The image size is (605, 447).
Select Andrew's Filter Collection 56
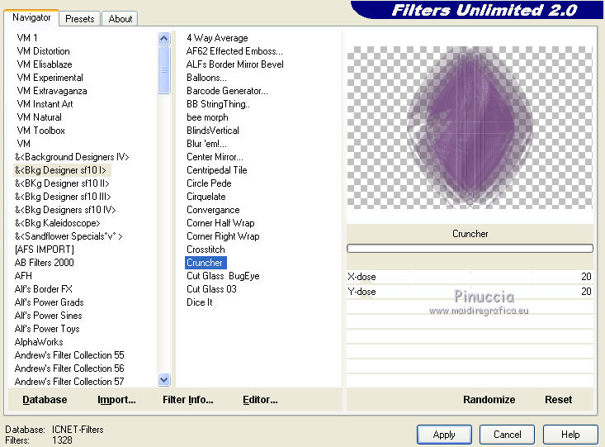pos(69,369)
